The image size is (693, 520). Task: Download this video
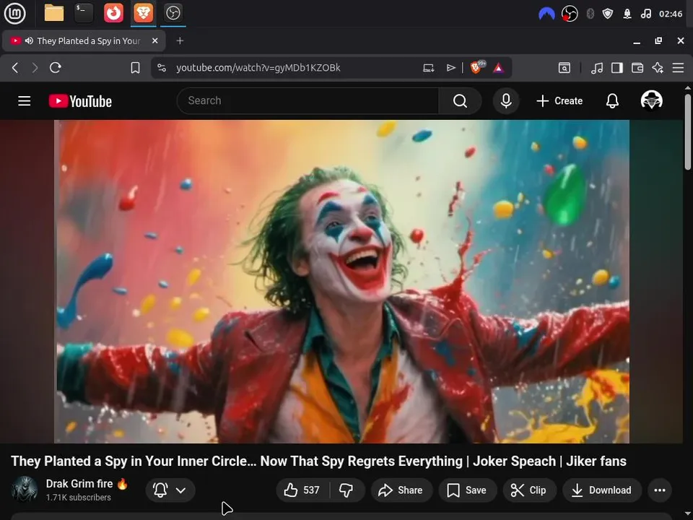pos(602,490)
